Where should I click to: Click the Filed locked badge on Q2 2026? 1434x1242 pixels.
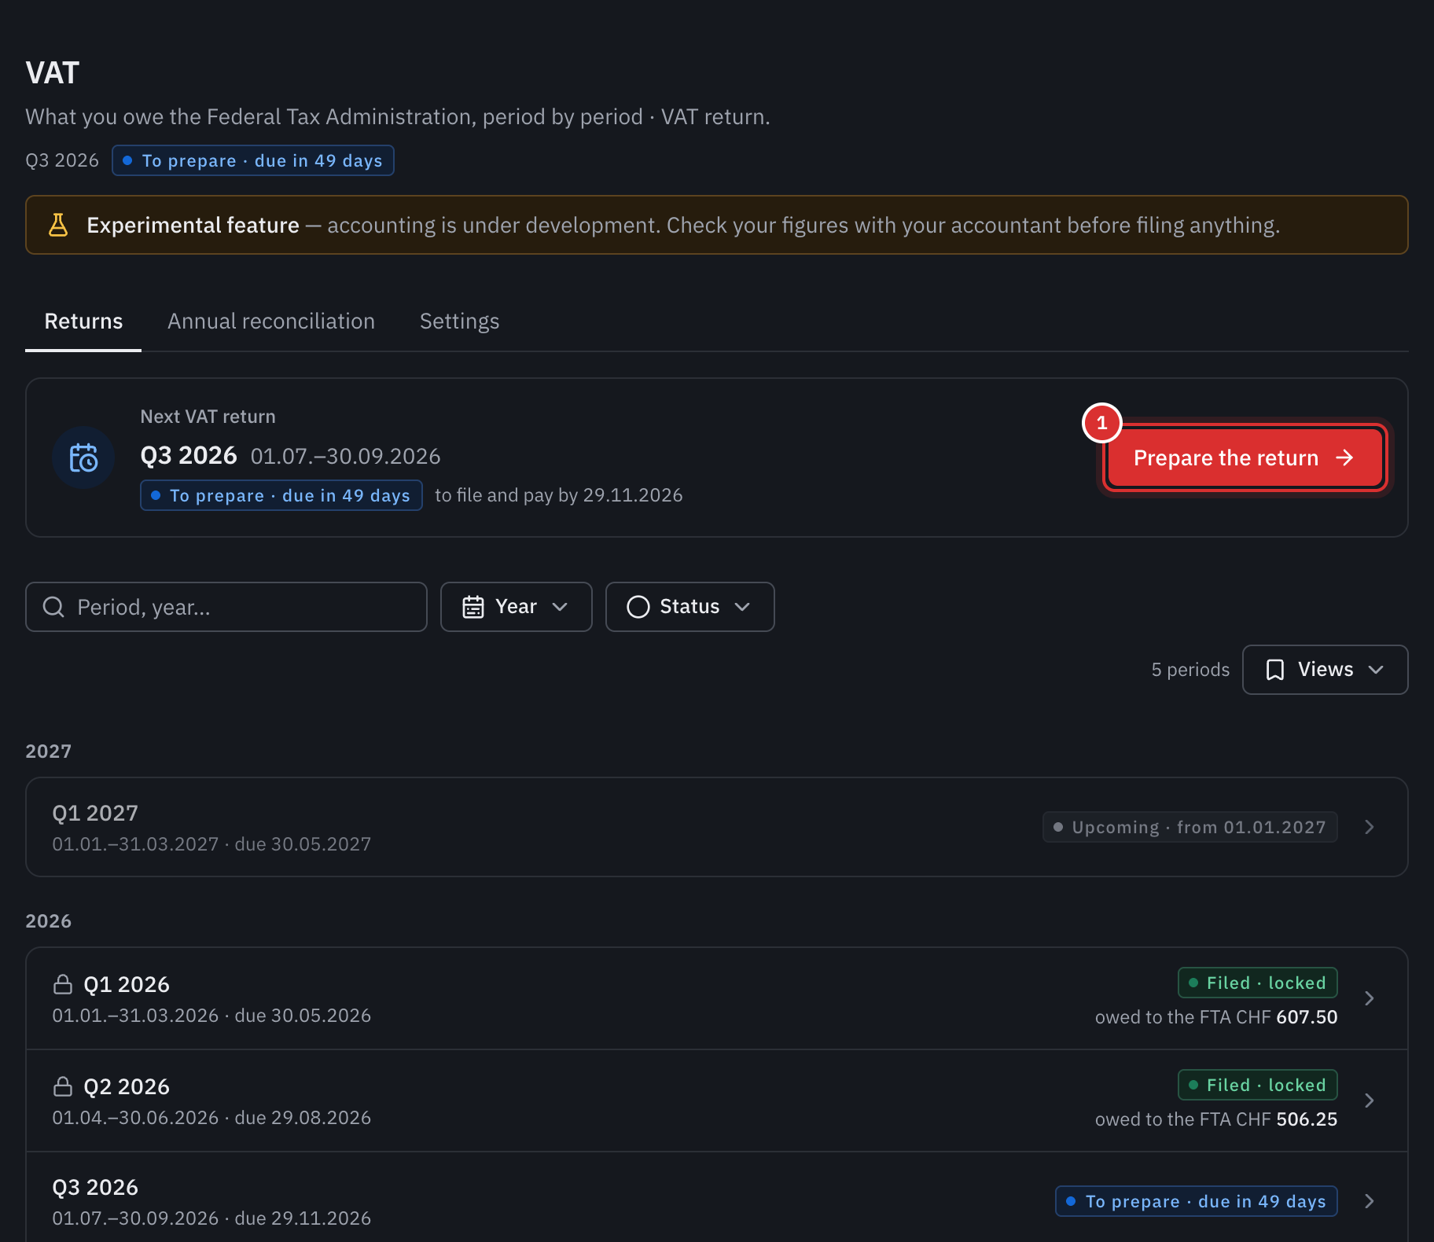point(1258,1085)
